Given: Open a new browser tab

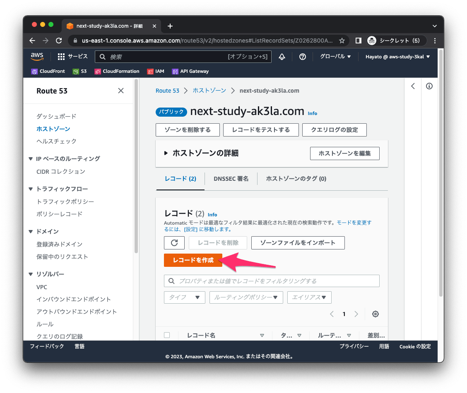Looking at the screenshot, I should point(170,26).
